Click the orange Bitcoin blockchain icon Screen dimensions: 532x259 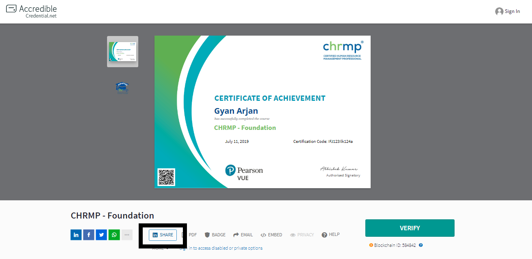[371, 245]
